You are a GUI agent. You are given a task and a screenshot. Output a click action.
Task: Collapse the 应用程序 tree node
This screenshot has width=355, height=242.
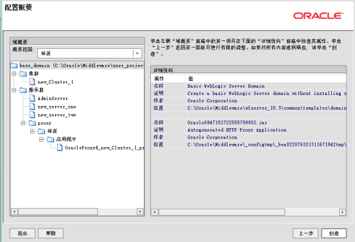[x=41, y=139]
